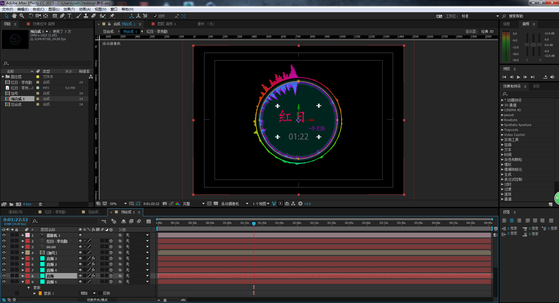Select the Puppet Pin tool

[x=112, y=16]
